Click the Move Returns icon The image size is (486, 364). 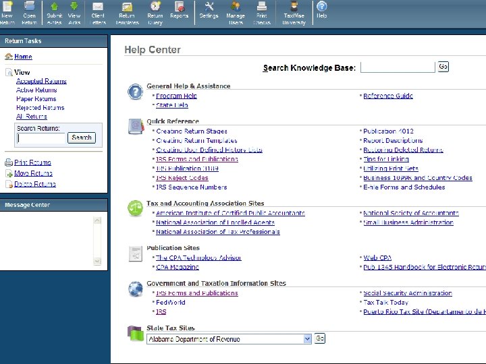coord(9,173)
